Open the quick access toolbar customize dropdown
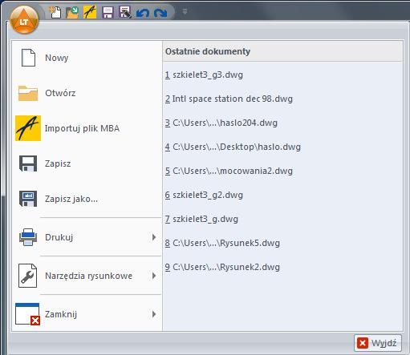The width and height of the screenshot is (410, 355). click(185, 11)
